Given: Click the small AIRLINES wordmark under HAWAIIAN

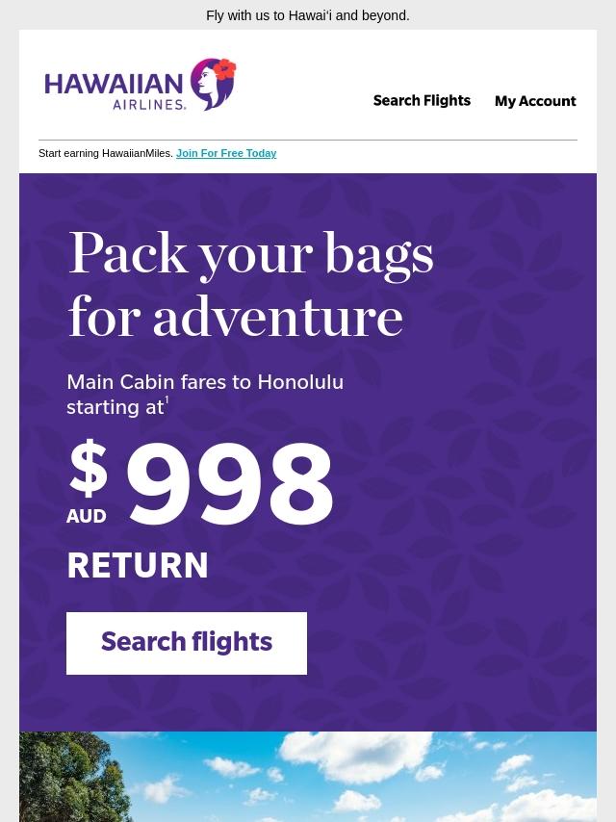Looking at the screenshot, I should pyautogui.click(x=149, y=104).
